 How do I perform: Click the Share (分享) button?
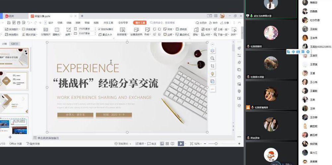[x=225, y=23]
